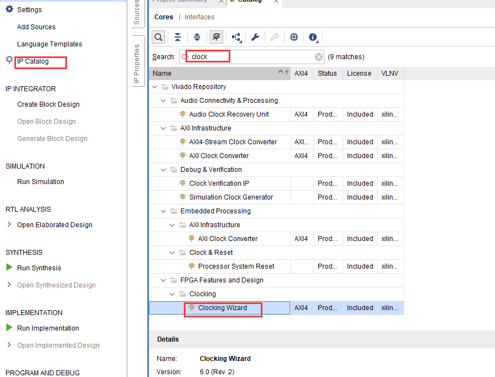Click the green Run Implementation arrow
Viewport: 495px width, 377px height.
pyautogui.click(x=9, y=328)
